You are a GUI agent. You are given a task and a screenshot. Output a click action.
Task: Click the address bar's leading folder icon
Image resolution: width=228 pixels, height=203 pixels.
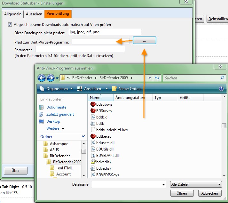63,78
